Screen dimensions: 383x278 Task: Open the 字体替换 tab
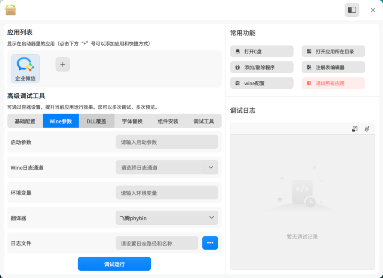pos(132,121)
